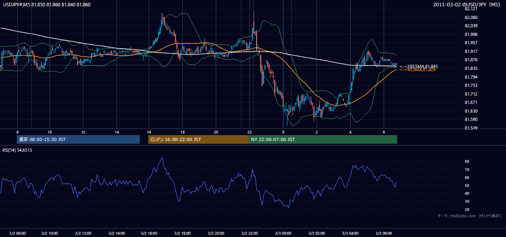
Task: Click hour label 18 on price chart axis
Action: click(183, 132)
